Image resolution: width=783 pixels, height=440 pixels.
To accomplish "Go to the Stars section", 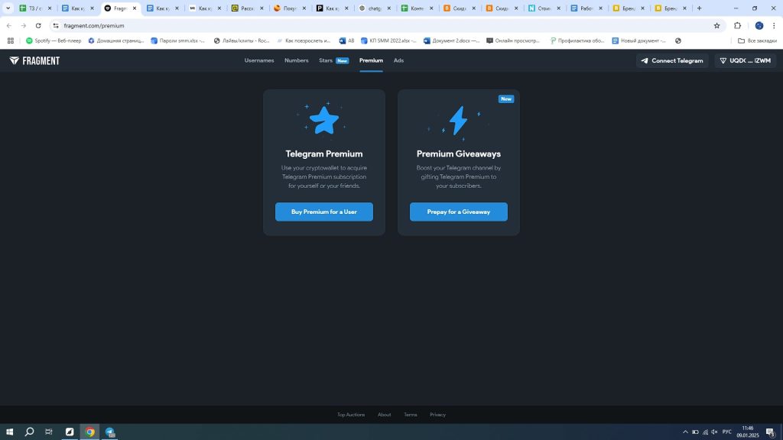I will (333, 60).
